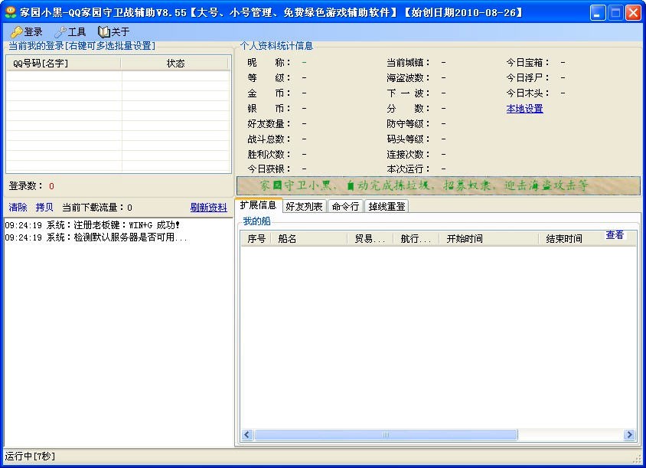This screenshot has height=468, width=646.
Task: Switch to the 好友列表 friends list tab
Action: pos(304,205)
